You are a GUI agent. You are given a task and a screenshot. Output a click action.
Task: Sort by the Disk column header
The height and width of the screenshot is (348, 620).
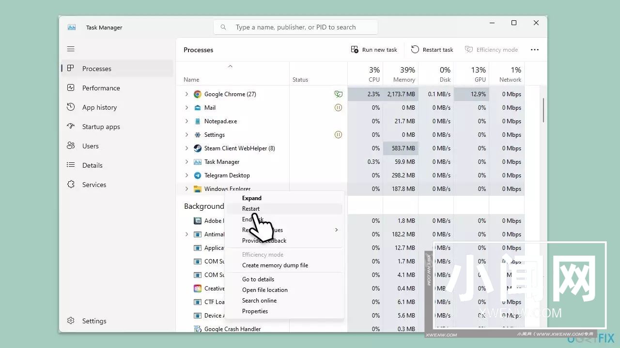coord(436,73)
